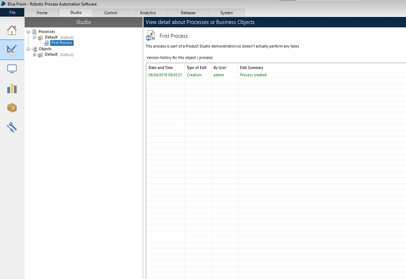
Task: Select Default label under Processes
Action: 51,37
